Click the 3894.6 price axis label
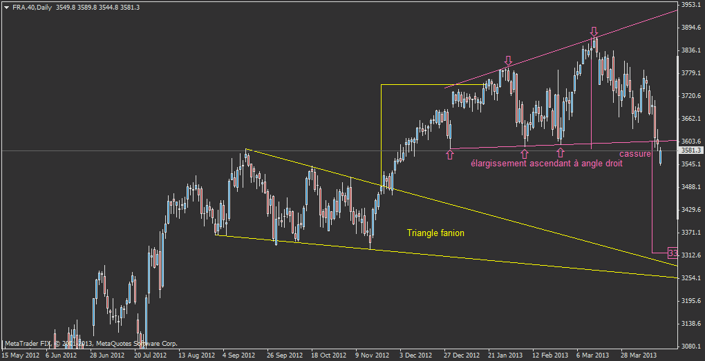Image resolution: width=705 pixels, height=361 pixels. [691, 28]
